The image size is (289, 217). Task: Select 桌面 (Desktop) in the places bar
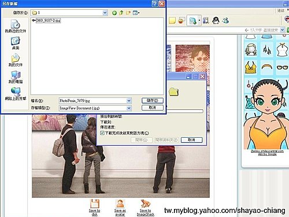(16, 43)
